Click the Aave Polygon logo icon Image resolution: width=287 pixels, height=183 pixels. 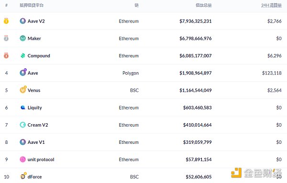click(23, 73)
